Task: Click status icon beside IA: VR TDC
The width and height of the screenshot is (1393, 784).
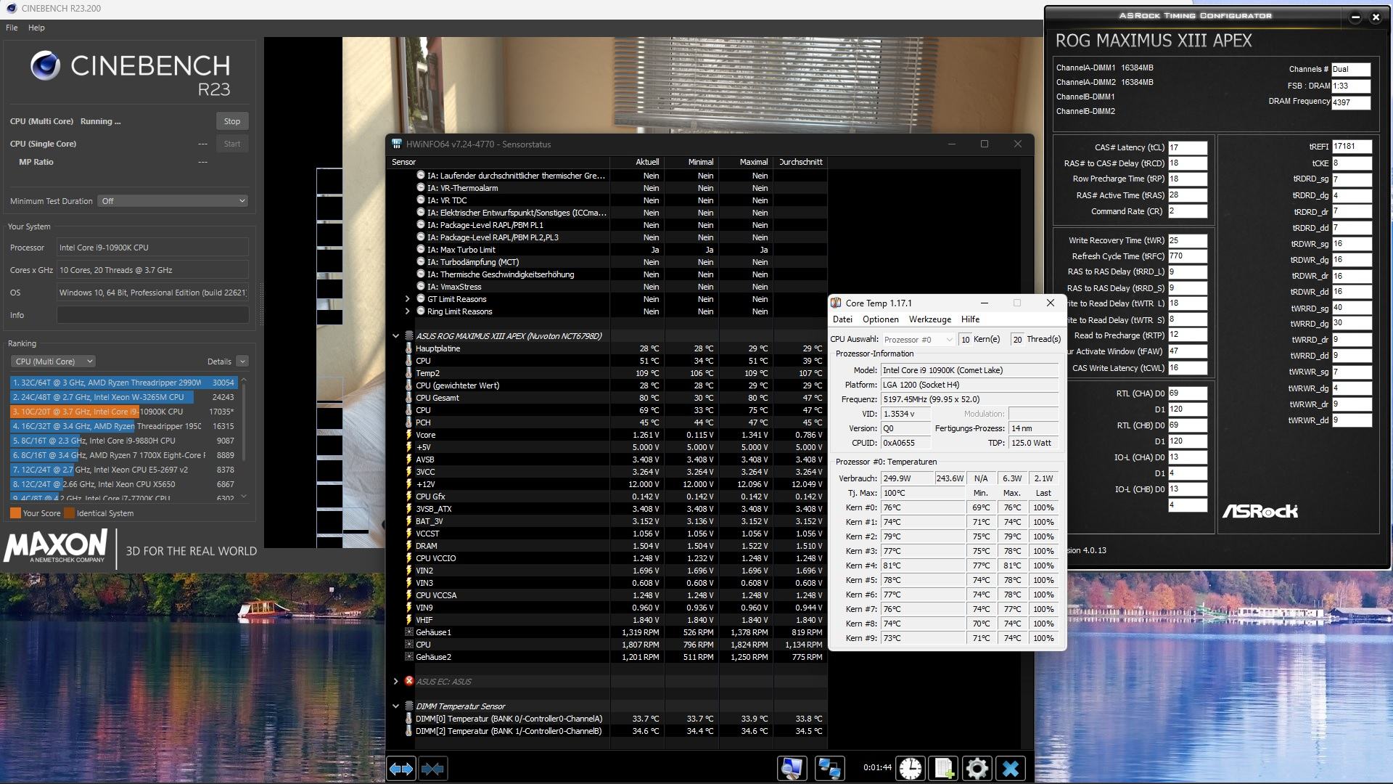Action: tap(421, 200)
